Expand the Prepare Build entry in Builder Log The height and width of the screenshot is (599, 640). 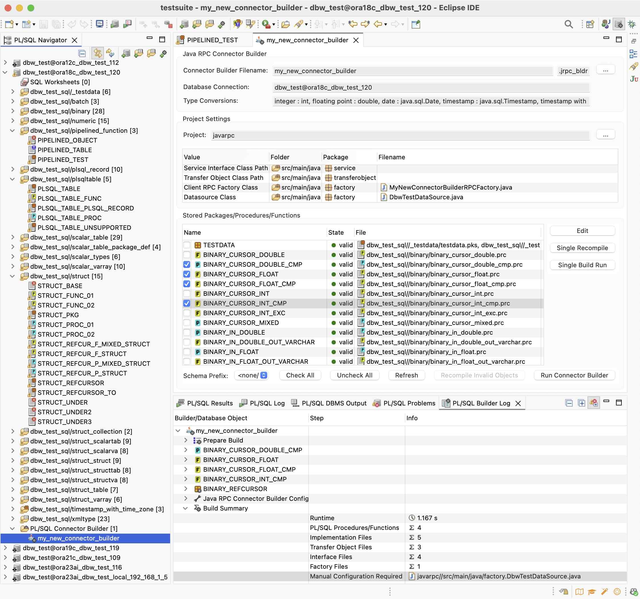(x=186, y=440)
